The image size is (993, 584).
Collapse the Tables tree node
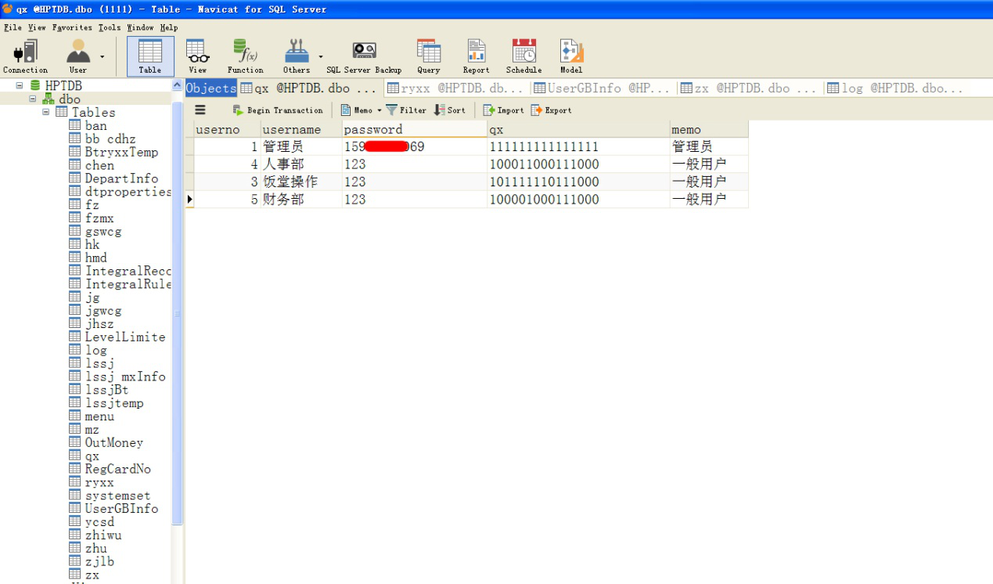click(x=46, y=112)
